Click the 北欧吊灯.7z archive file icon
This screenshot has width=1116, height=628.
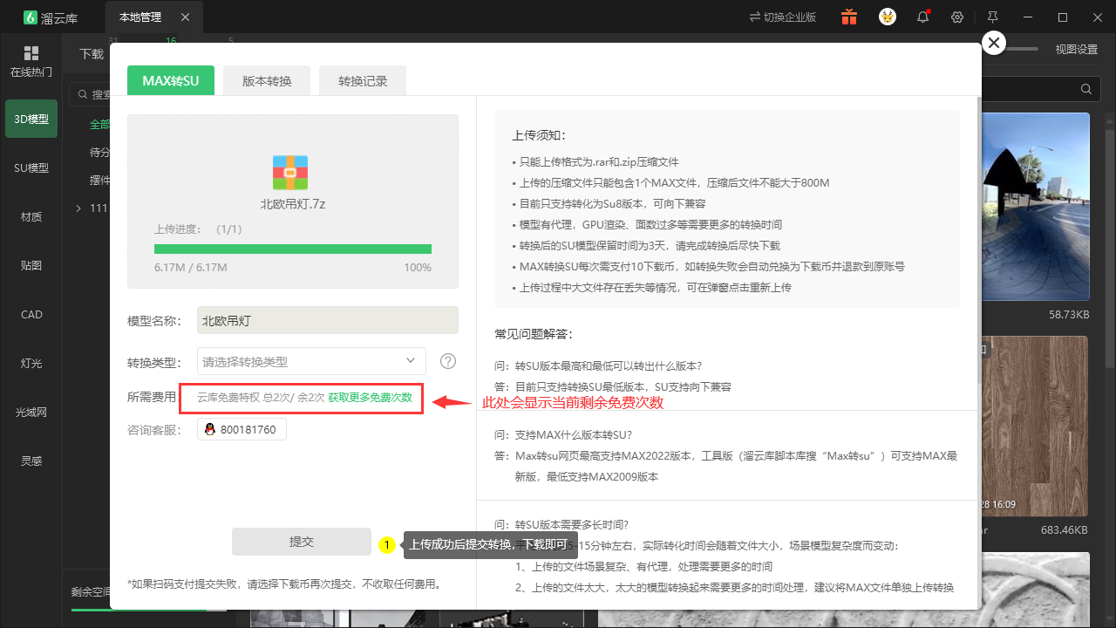click(290, 173)
